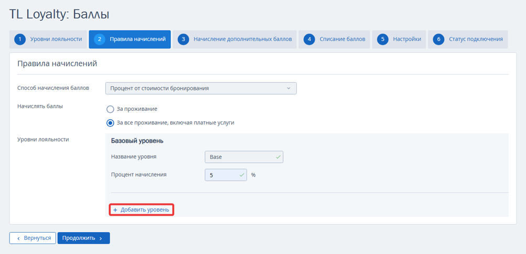The image size is (526, 254).
Task: Click Название уровня field with Base
Action: [x=244, y=157]
